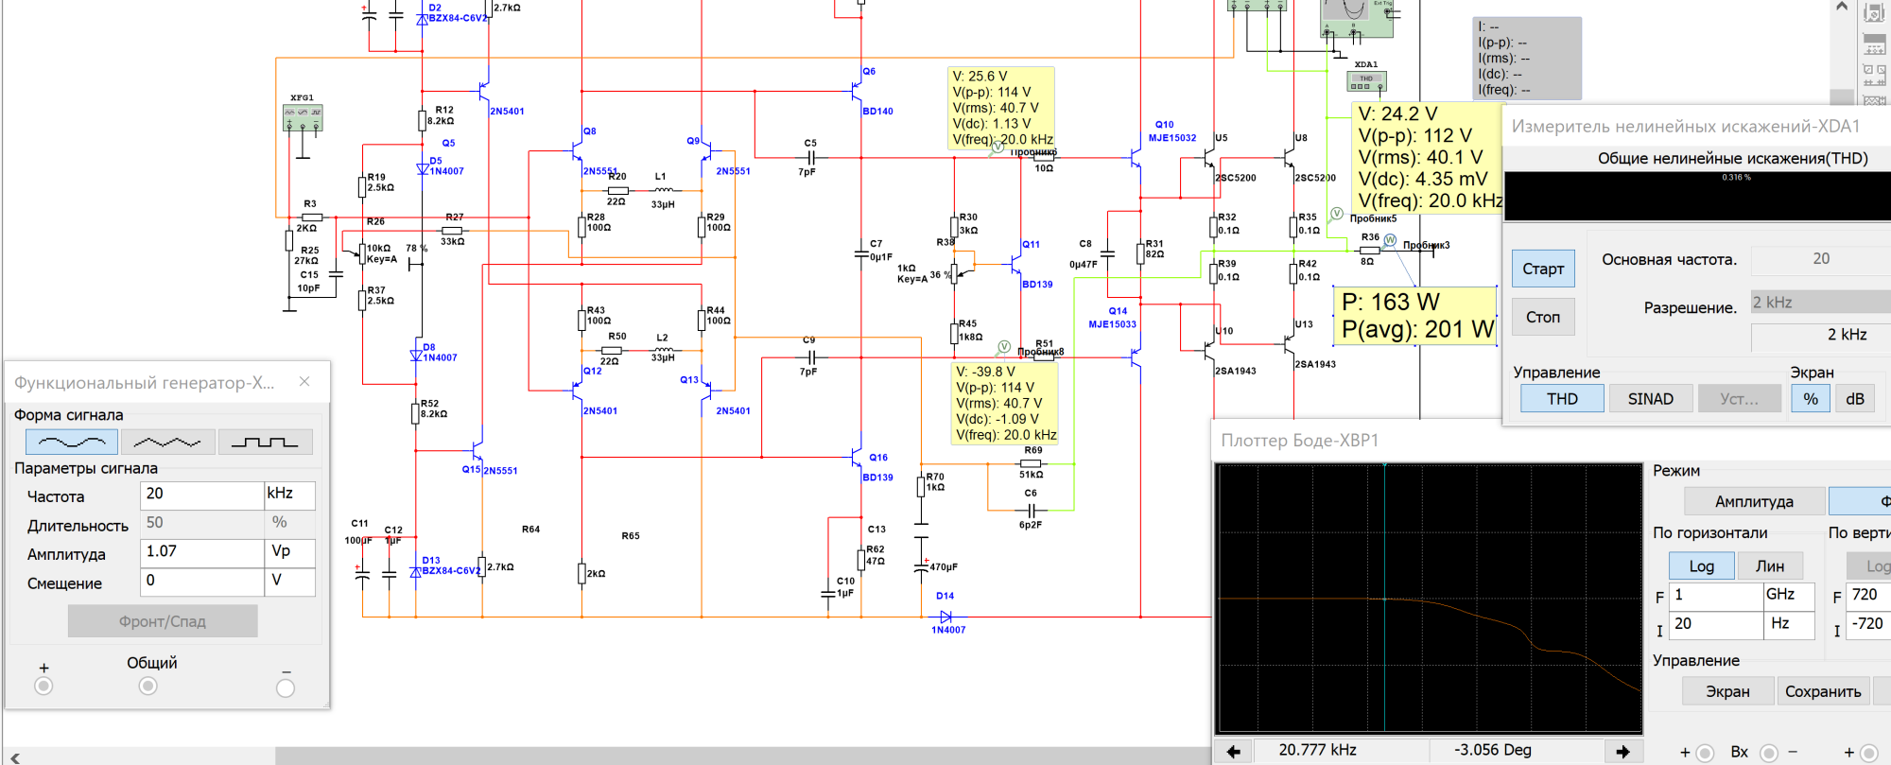
Task: Toggle SINAD mode in distortion analyzer
Action: click(1650, 399)
